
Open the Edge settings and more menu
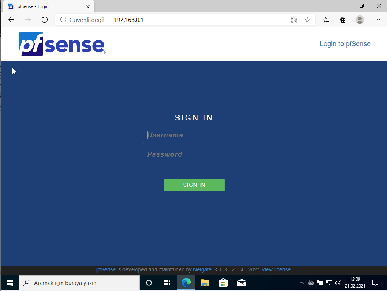point(377,20)
